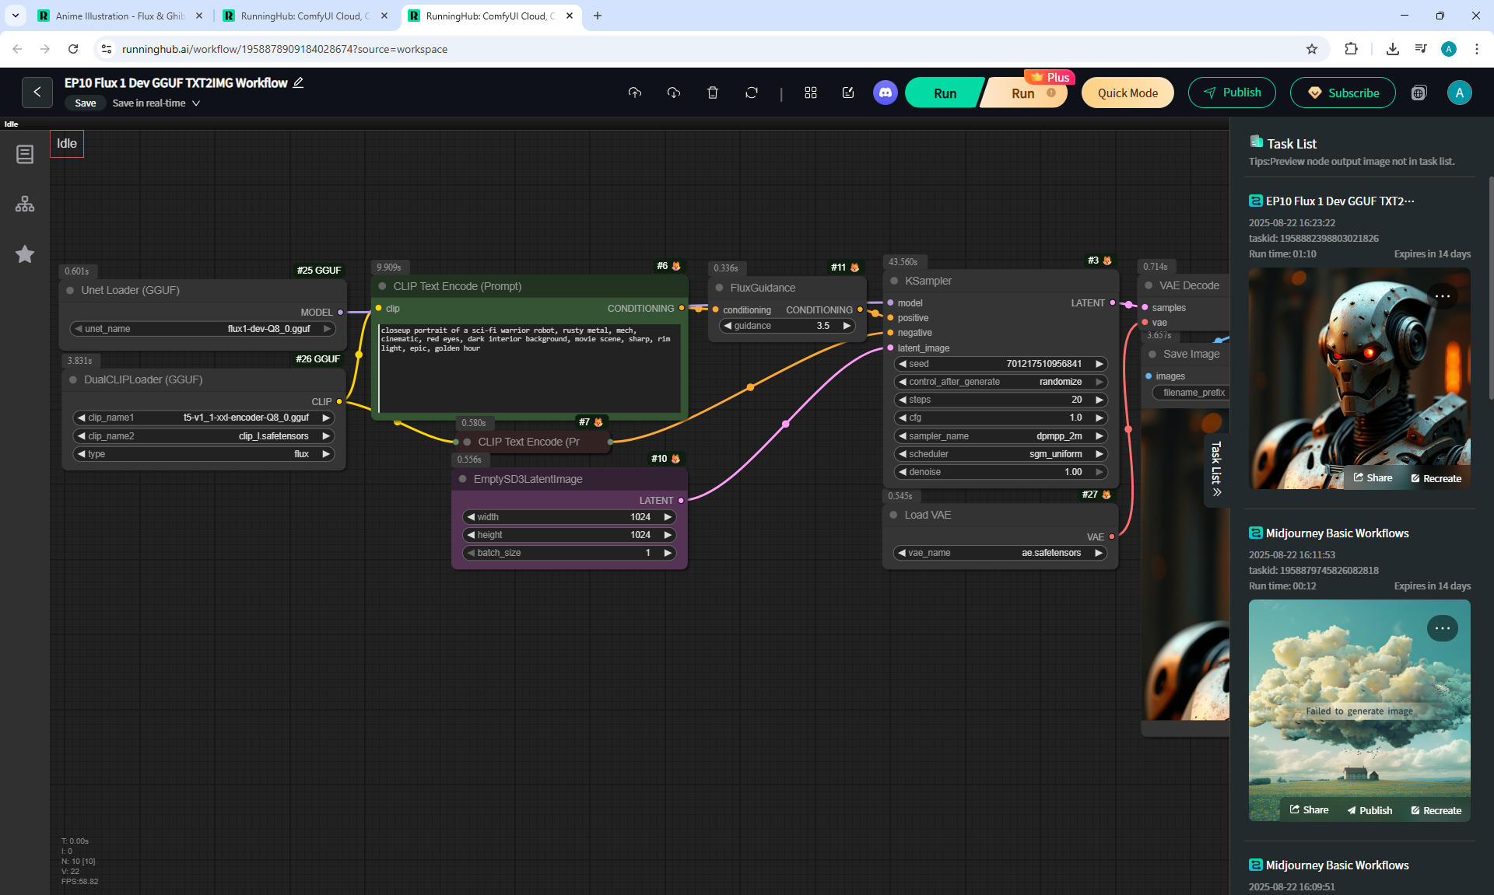Click the cloud download icon
This screenshot has width=1494, height=895.
click(674, 93)
